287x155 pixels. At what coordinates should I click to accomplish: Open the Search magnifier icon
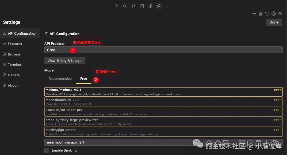click(125, 6)
